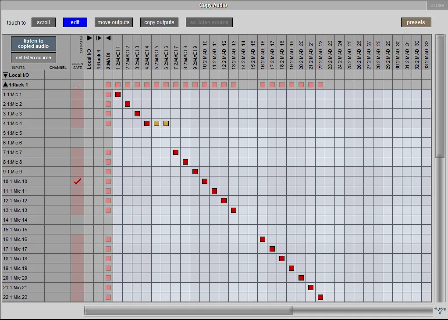Toggle route Mic 4 to MADI 4
Screen dimensions: 448x320
pos(147,123)
